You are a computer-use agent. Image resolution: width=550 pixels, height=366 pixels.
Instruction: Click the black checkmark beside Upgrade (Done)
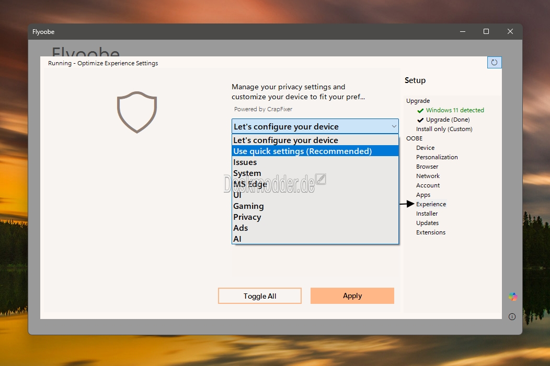tap(420, 120)
